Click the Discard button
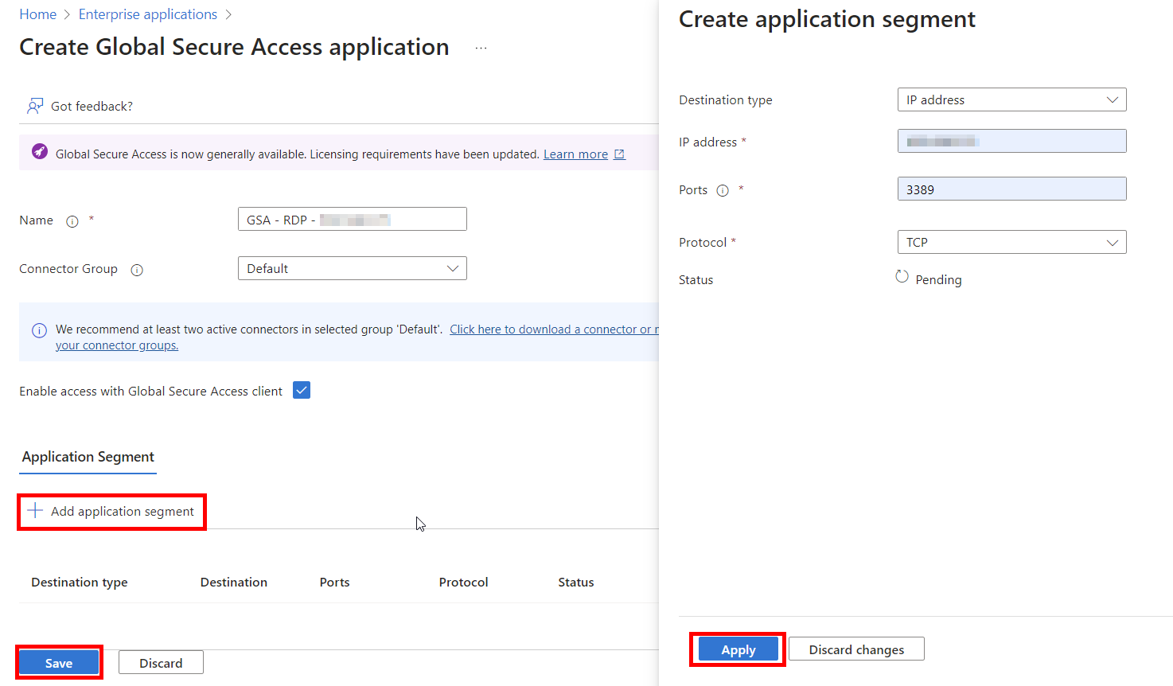This screenshot has height=686, width=1173. (161, 663)
